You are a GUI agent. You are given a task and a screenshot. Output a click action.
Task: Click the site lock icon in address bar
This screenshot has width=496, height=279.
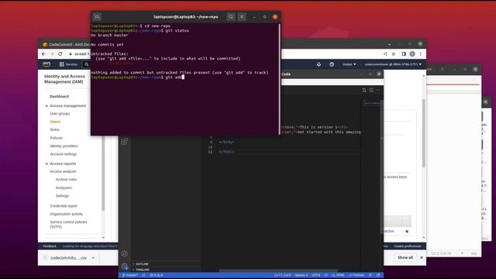[71, 54]
